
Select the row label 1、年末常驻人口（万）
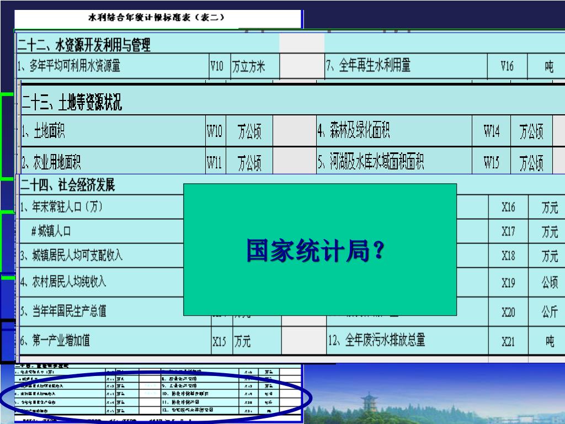click(x=61, y=206)
